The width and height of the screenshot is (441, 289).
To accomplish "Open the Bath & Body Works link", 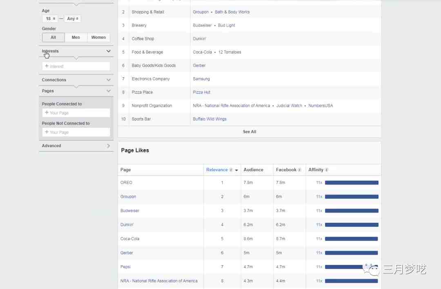I will pos(232,12).
